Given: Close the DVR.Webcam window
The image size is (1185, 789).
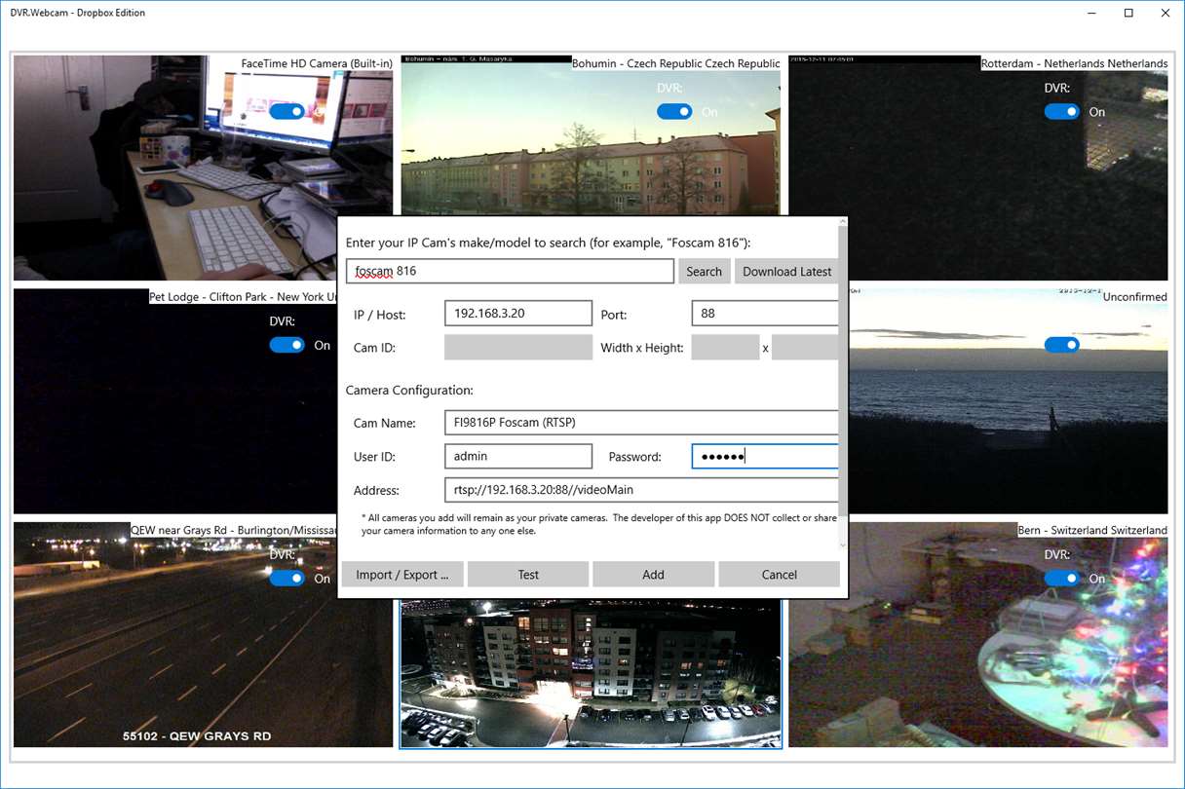Looking at the screenshot, I should (1166, 14).
